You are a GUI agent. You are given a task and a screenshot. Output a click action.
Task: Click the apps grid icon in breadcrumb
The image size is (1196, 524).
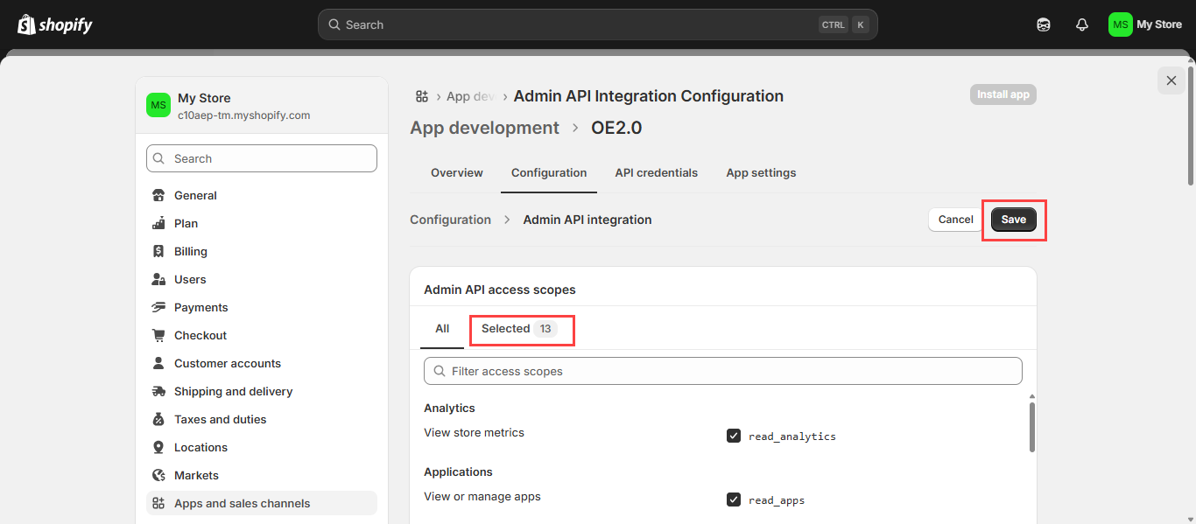click(422, 96)
